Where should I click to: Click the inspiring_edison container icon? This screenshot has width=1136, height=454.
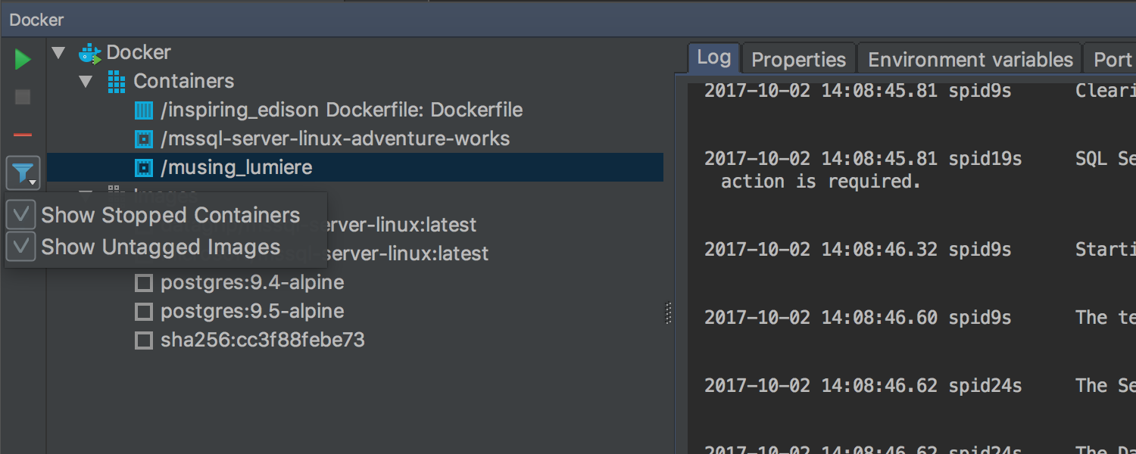143,110
